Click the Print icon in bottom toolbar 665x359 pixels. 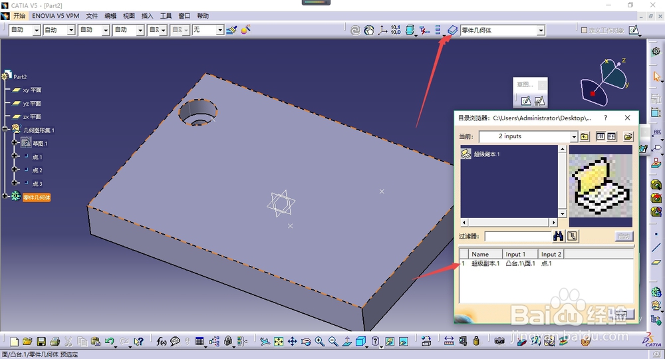click(x=55, y=342)
